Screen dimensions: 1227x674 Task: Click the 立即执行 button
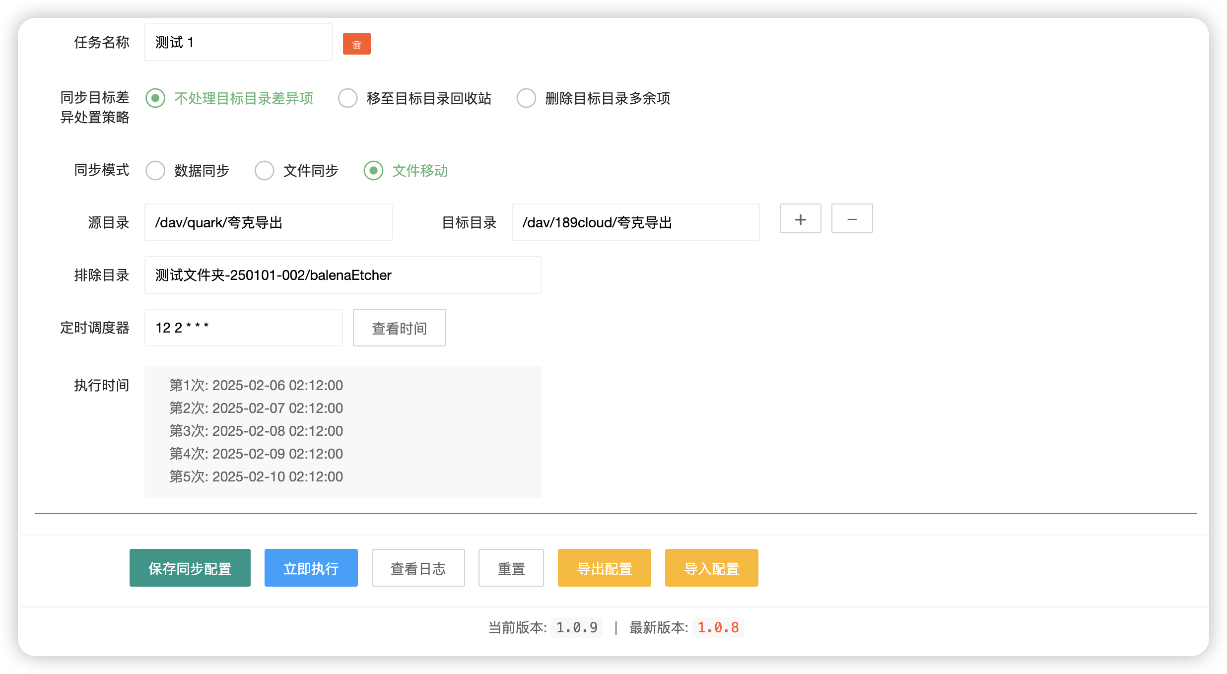pos(311,567)
